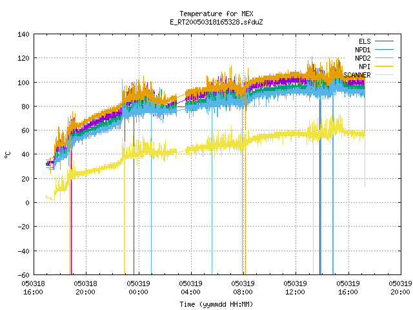Screen dimensions: 413x310
Task: Click the orange NPI legend line sample
Action: click(x=384, y=67)
